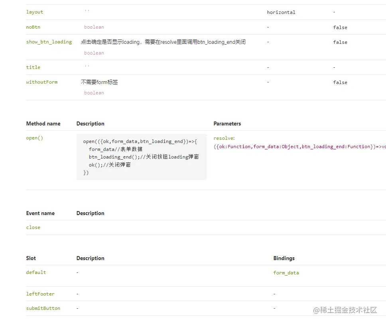The height and width of the screenshot is (323, 386).
Task: Click the resolve parameter type signature
Action: [299, 147]
